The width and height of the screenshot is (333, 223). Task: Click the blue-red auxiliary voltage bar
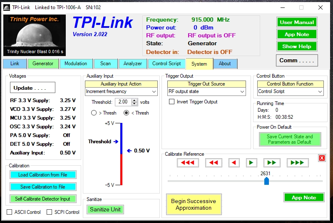tap(121, 154)
